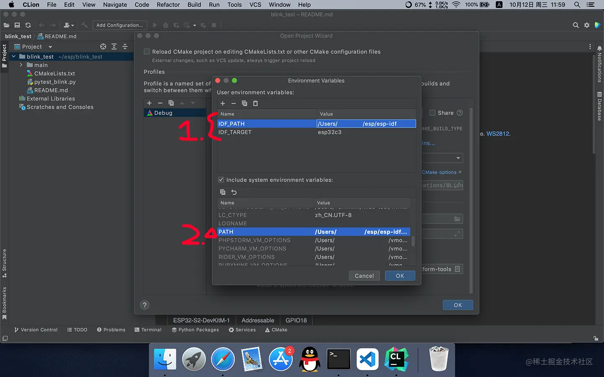Remove the selected CMake profile
This screenshot has height=377, width=604.
160,103
